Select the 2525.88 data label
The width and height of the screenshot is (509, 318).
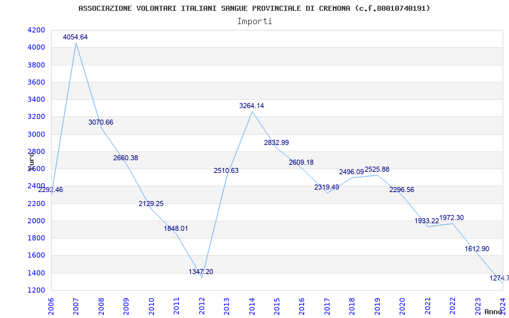[377, 169]
